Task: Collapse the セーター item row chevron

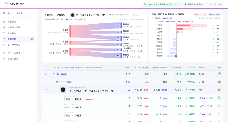Action: coord(45,82)
